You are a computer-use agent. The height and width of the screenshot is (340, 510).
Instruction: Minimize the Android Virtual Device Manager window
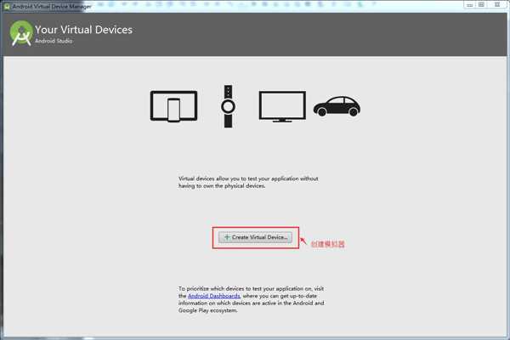[x=470, y=5]
